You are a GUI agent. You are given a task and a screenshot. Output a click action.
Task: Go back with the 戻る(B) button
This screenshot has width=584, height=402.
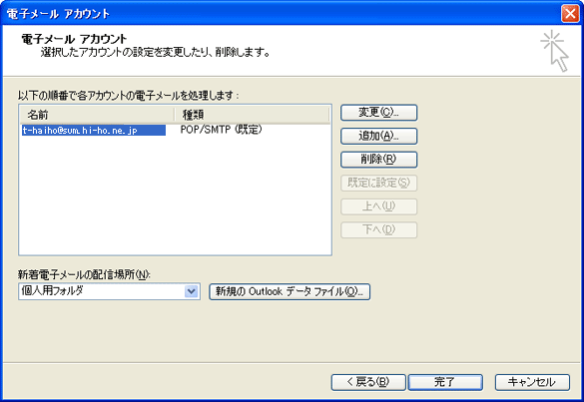(368, 382)
